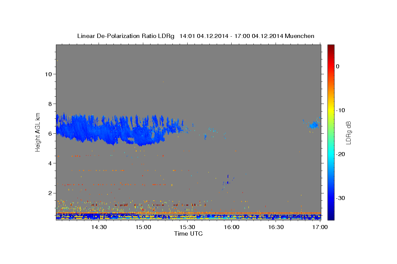
Task: Click the height label '6'
Action: click(49, 133)
